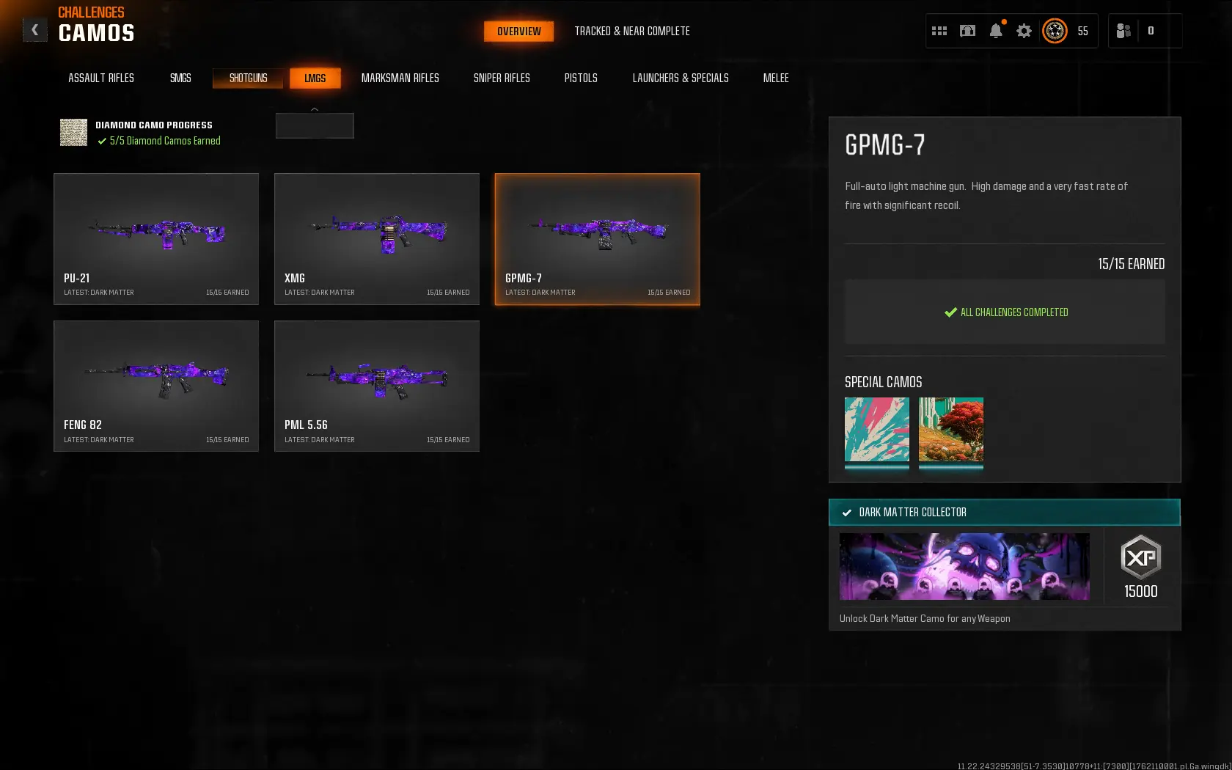
Task: Switch to the Sniper Rifles tab
Action: click(x=502, y=78)
